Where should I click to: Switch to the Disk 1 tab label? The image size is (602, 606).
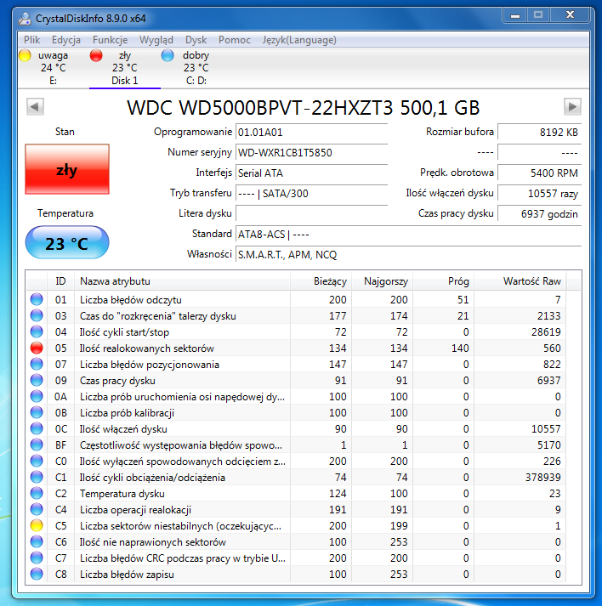coord(124,81)
